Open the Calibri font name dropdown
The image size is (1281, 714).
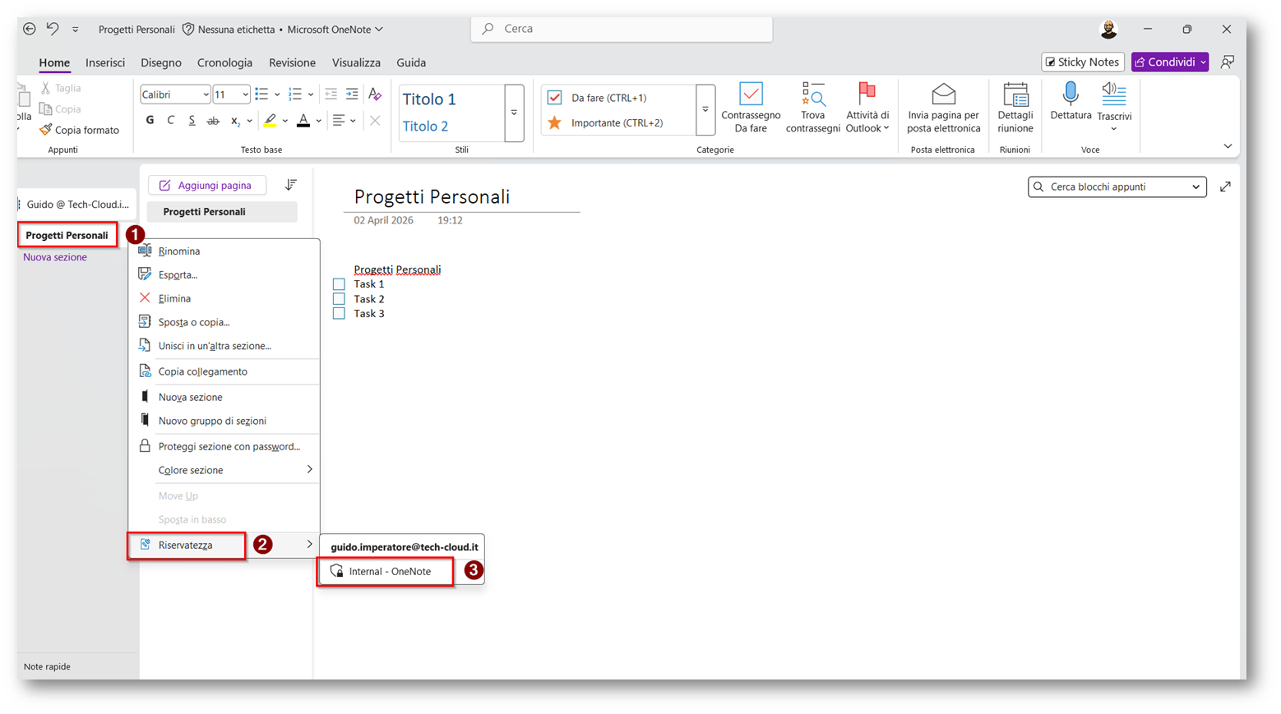click(x=175, y=94)
